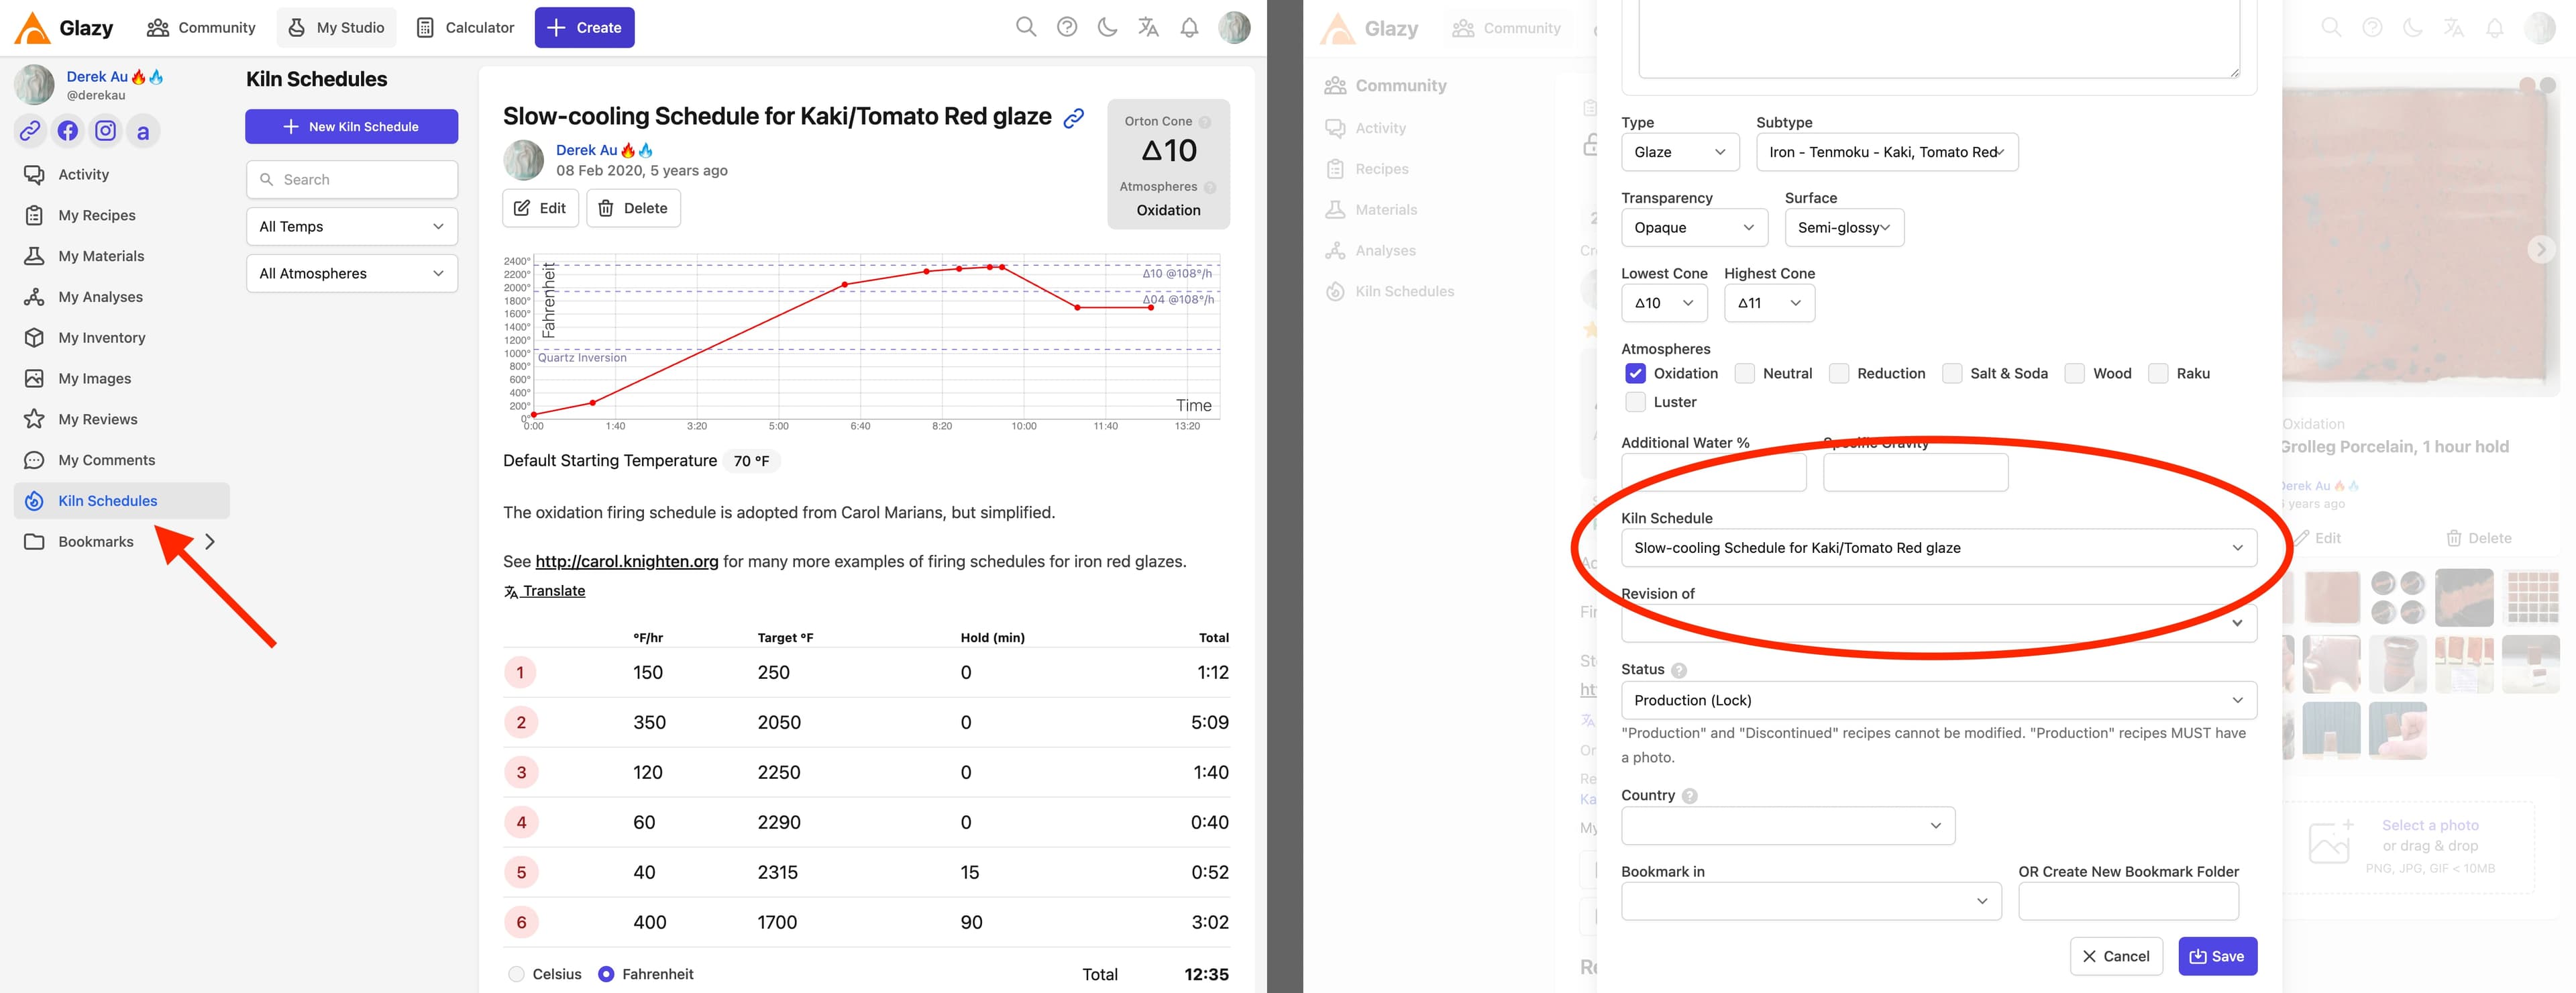Open the language translate icon in header
Image resolution: width=2576 pixels, height=993 pixels.
point(1148,27)
